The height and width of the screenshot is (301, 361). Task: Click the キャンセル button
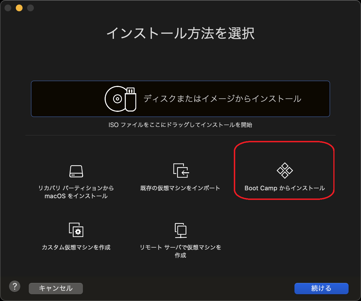(56, 288)
